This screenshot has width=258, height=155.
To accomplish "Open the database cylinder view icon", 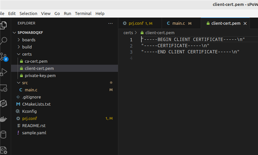I will pos(3,134).
